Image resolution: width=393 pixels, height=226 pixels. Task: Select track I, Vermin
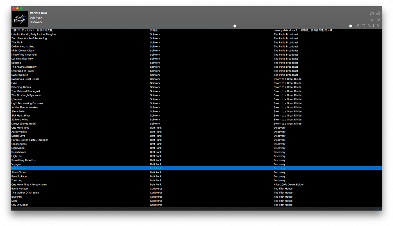pos(17,99)
